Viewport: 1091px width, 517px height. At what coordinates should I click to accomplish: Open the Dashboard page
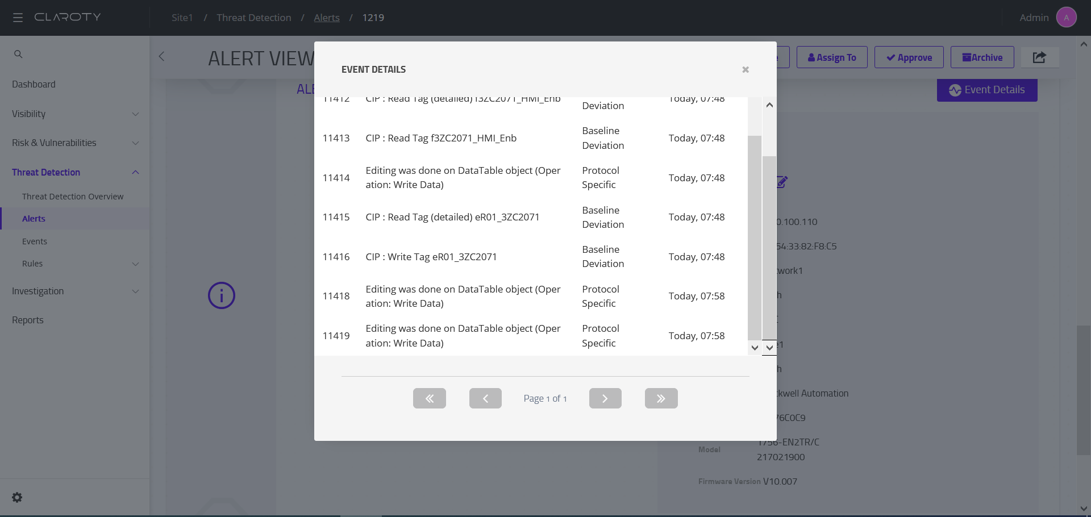click(x=34, y=84)
